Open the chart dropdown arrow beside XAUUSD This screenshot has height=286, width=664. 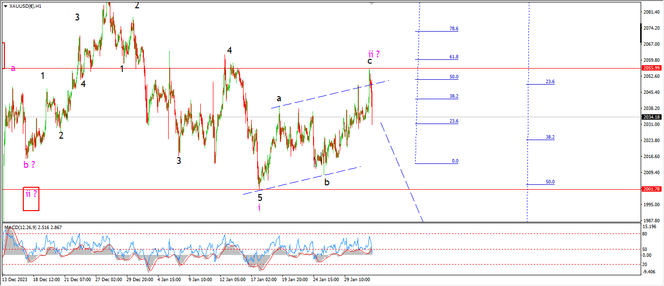point(5,6)
